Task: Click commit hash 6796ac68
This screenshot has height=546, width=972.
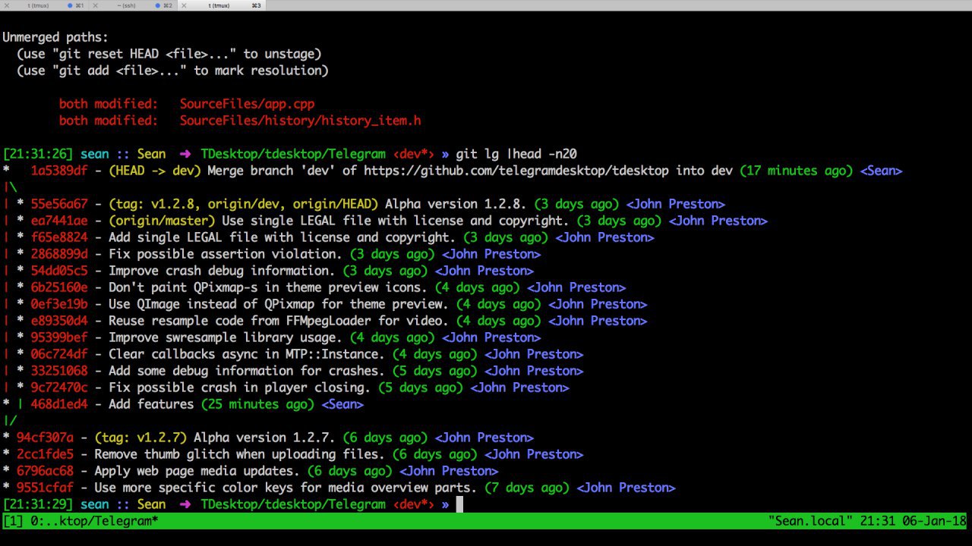Action: tap(45, 471)
